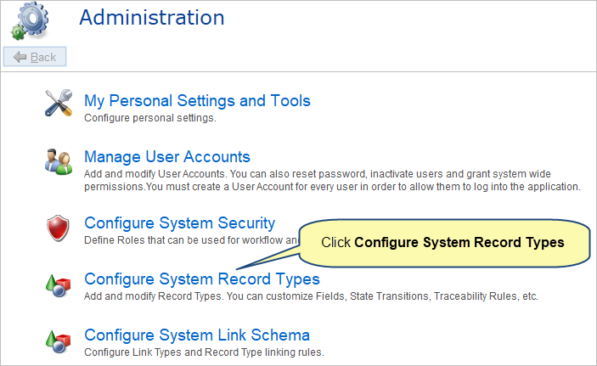Go back using the Back button
Screen dimensions: 597x366
[35, 57]
